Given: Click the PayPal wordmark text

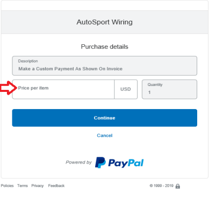Looking at the screenshot, I should 126,163.
